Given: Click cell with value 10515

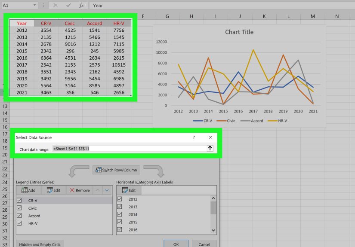Looking at the screenshot, I should point(119,65).
